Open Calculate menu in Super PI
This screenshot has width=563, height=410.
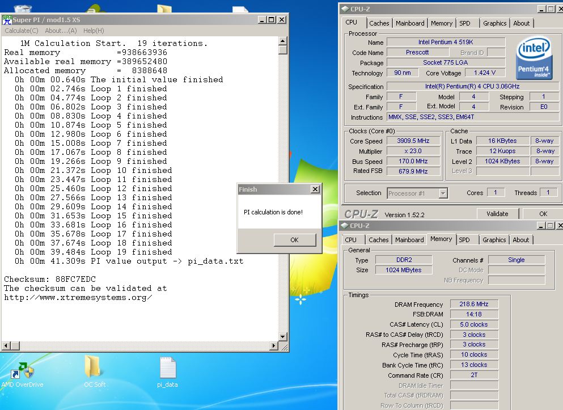point(22,31)
